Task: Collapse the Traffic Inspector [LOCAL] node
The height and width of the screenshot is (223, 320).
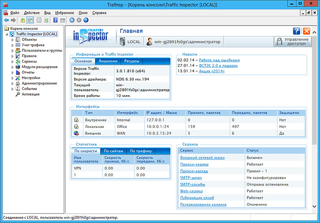Action: (7, 34)
